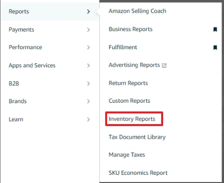Expand the B2B chevron arrow
224x183 pixels.
[x=88, y=84]
